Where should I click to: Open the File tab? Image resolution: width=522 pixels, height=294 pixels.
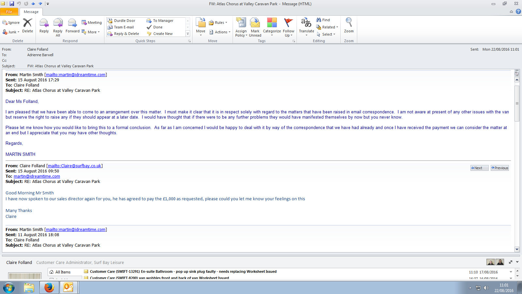[x=9, y=12]
